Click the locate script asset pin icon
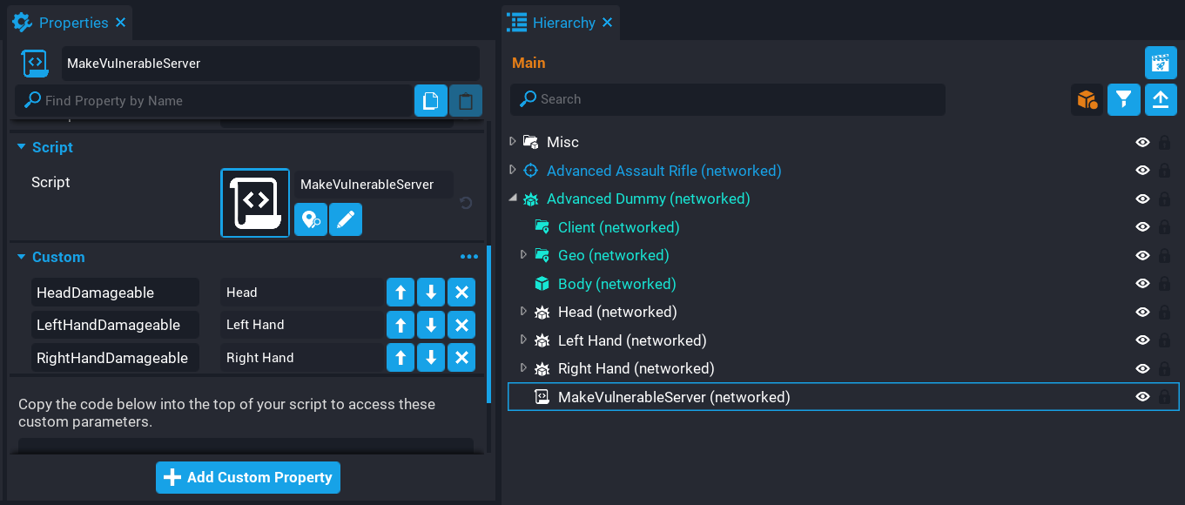Screen dimensions: 1185x505 (311, 219)
